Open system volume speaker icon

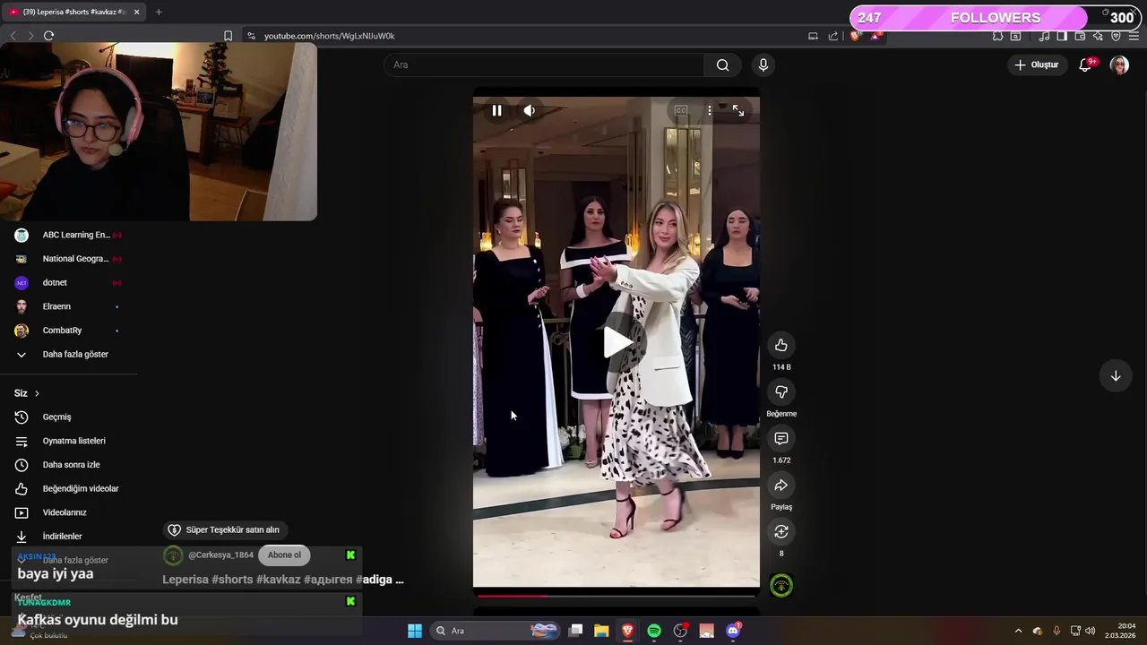[1091, 631]
